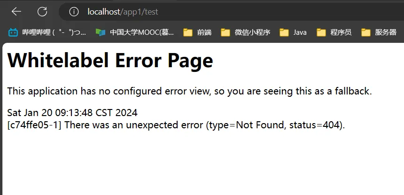The image size is (404, 195).
Task: Click the 'no configured error view' paragraph
Action: point(189,91)
